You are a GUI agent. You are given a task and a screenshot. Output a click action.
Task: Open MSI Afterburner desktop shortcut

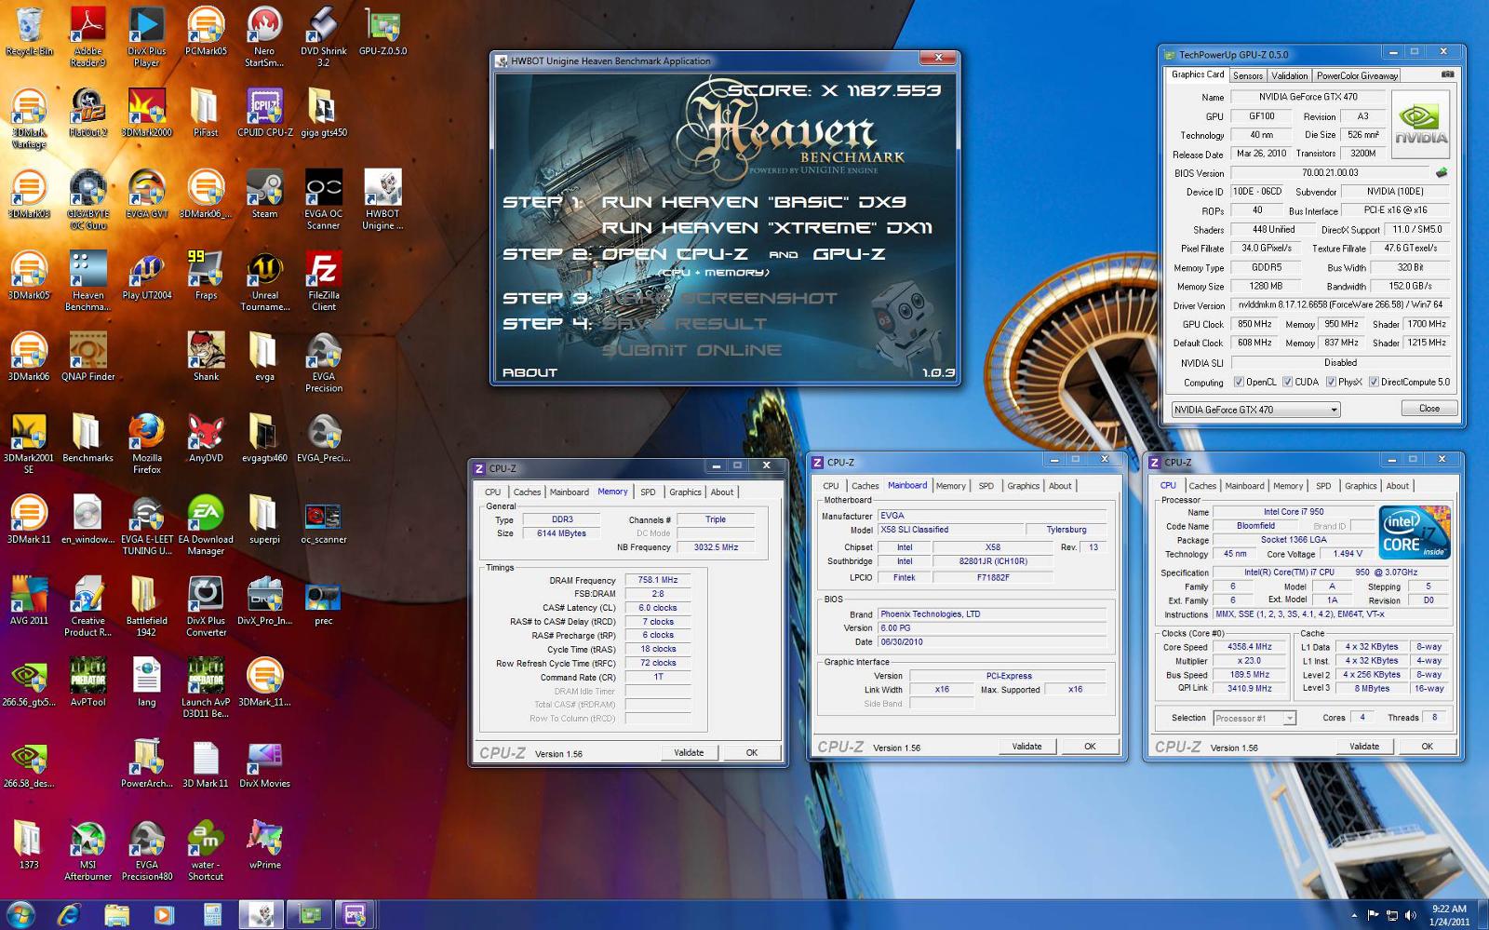[87, 851]
